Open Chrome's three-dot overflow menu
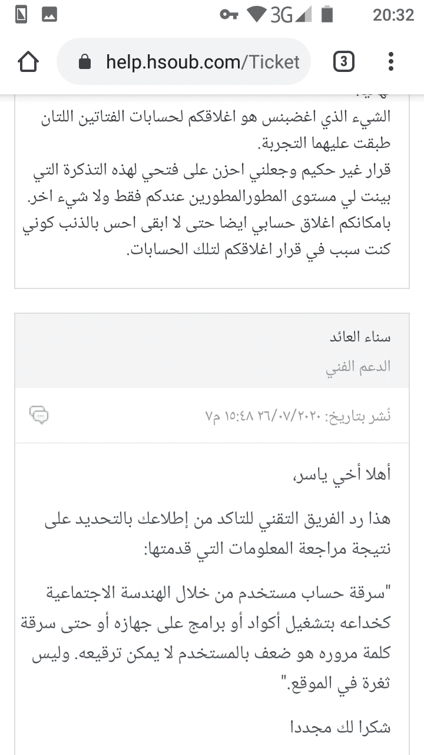The height and width of the screenshot is (755, 424). pyautogui.click(x=390, y=61)
